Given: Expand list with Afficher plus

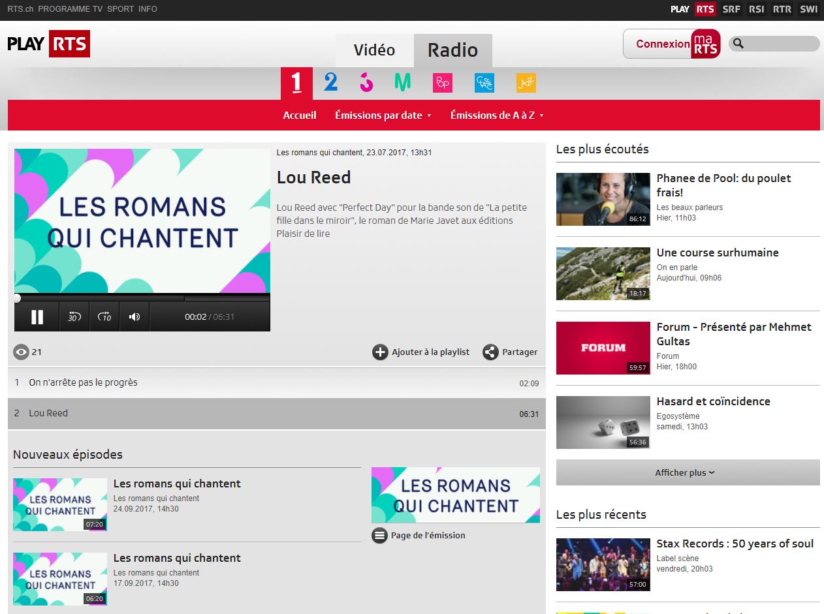Looking at the screenshot, I should 687,473.
